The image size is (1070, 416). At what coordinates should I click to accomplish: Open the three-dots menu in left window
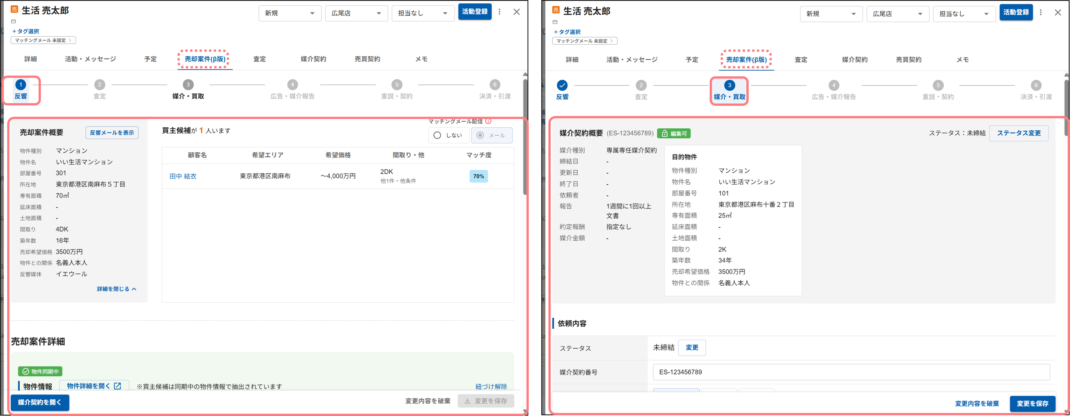tap(499, 12)
